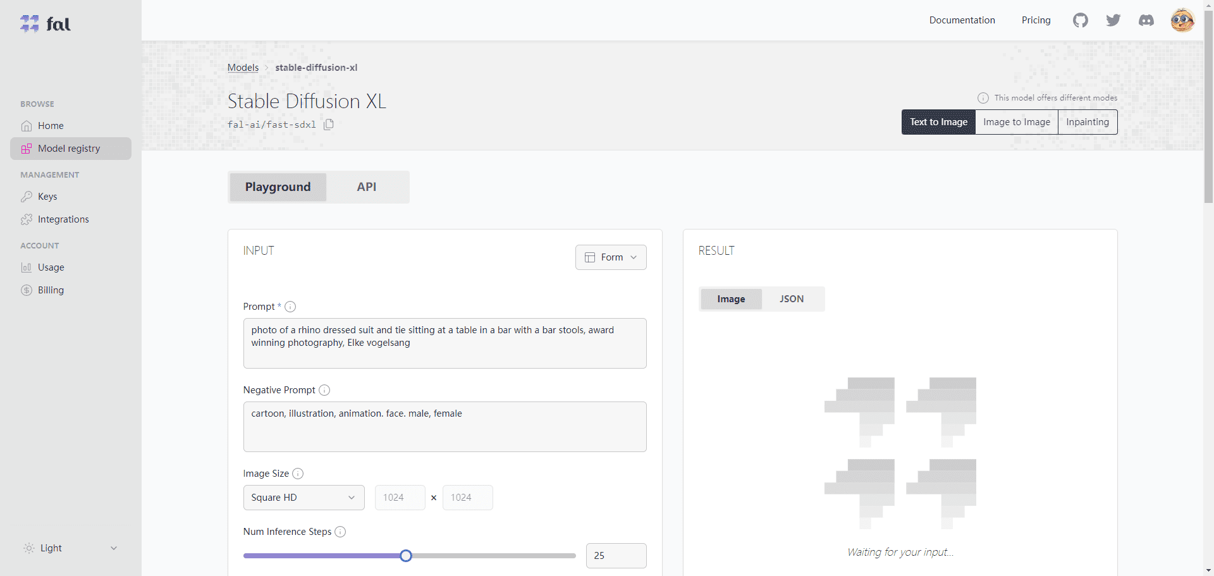Click the inference steps value 25 field
The width and height of the screenshot is (1214, 576).
click(616, 556)
